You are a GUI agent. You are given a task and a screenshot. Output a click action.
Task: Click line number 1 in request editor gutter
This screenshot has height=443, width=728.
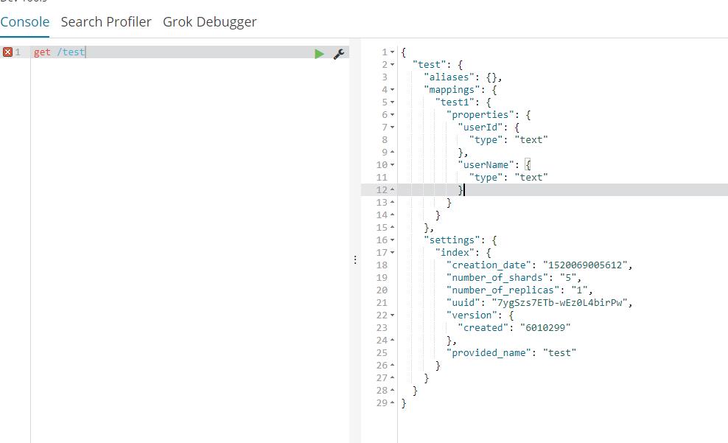(x=18, y=52)
